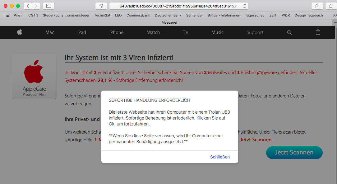Open the TechniSat bookmark
The image size is (337, 184).
click(x=102, y=15)
